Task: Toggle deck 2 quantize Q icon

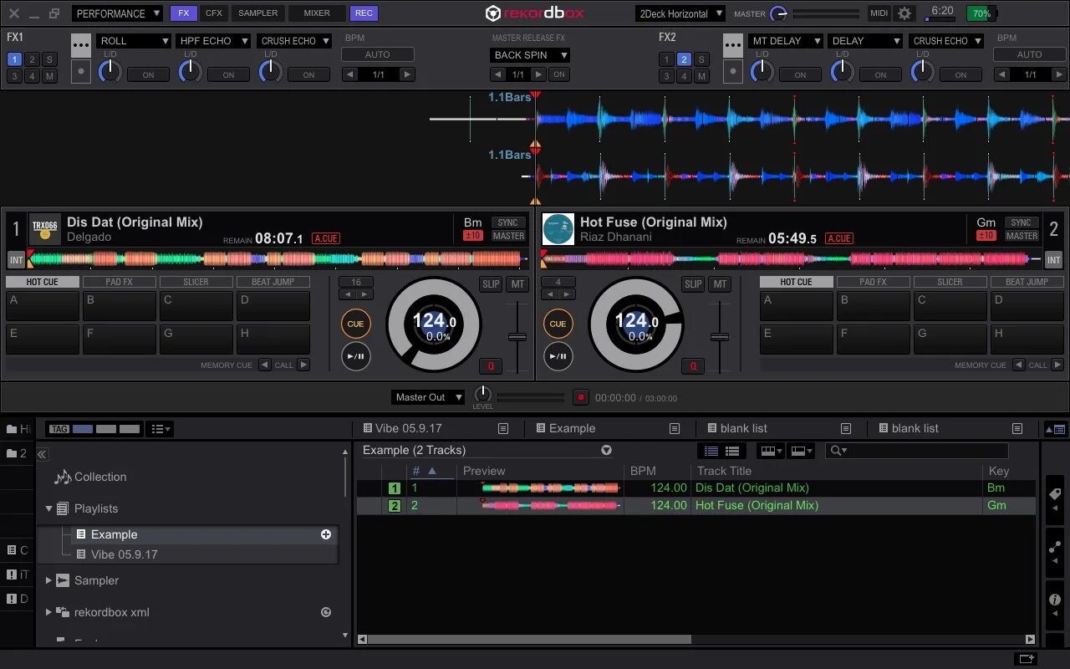Action: 693,366
